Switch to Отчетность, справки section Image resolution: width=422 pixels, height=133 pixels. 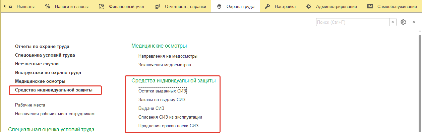tap(185, 6)
